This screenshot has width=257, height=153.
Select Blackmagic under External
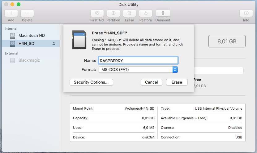click(x=31, y=60)
